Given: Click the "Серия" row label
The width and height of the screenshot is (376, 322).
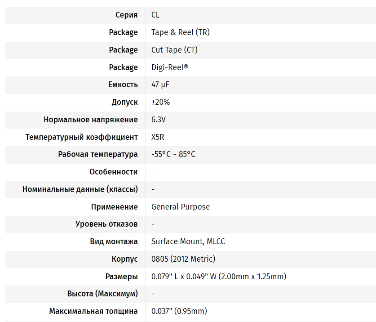Looking at the screenshot, I should point(126,15).
